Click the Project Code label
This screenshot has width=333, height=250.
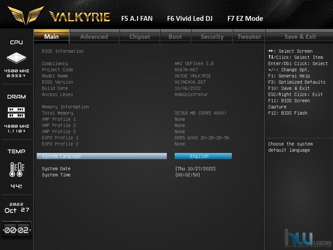(x=57, y=70)
